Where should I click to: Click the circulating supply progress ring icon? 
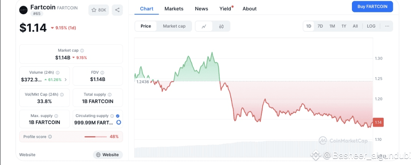[x=118, y=122]
